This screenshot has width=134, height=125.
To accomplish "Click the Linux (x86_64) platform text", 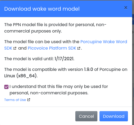I will (20, 76).
